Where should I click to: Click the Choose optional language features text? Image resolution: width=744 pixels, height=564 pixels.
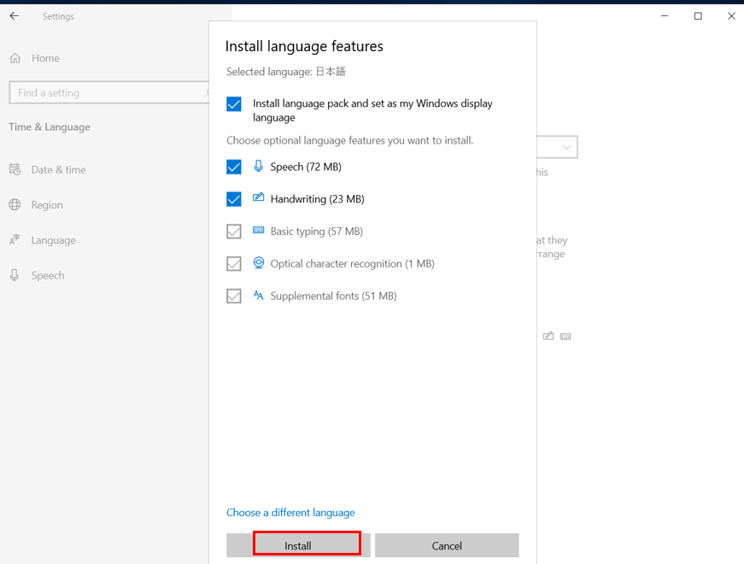point(349,140)
